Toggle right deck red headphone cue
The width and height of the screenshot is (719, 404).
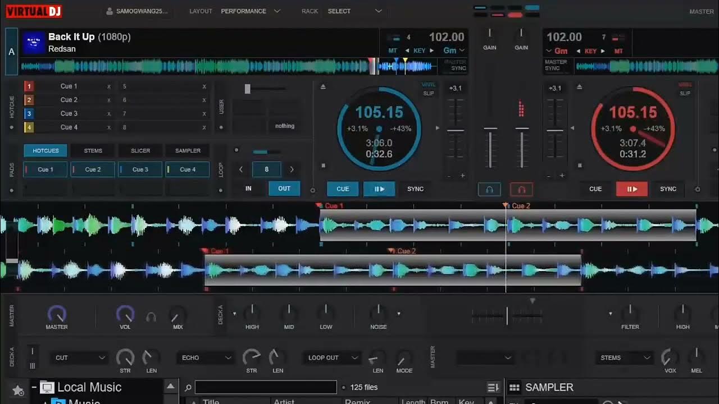(x=521, y=190)
